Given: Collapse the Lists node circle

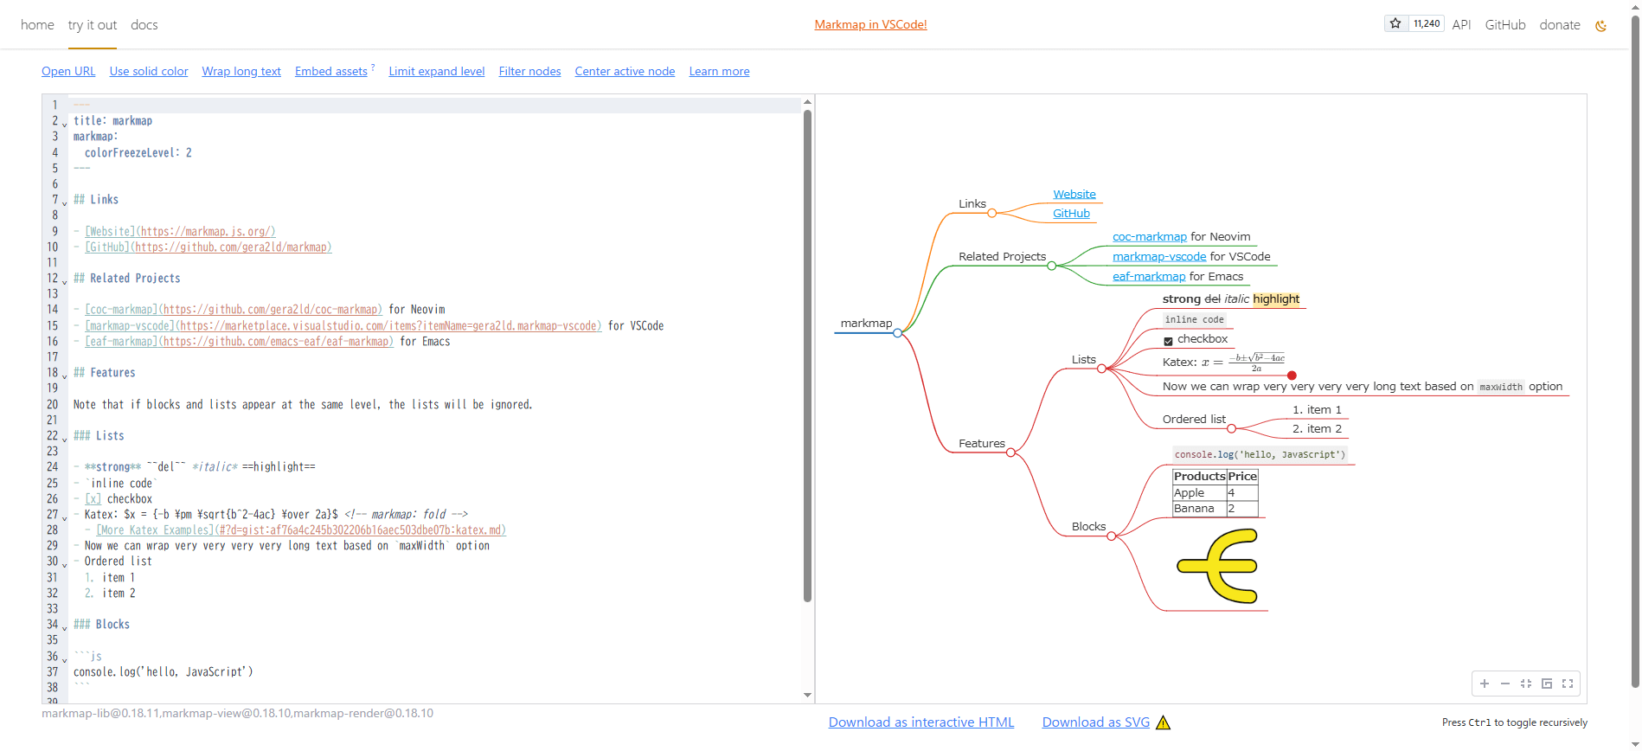Looking at the screenshot, I should tap(1101, 369).
